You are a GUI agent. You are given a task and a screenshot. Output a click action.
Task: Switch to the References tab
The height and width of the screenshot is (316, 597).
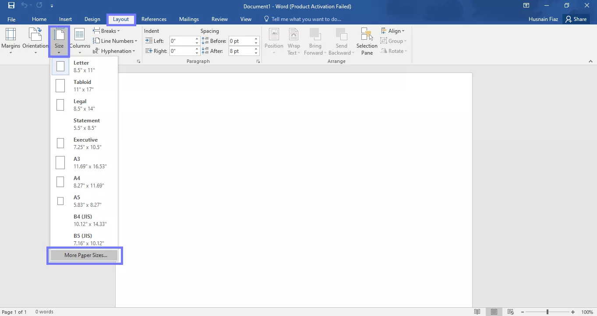coord(154,19)
